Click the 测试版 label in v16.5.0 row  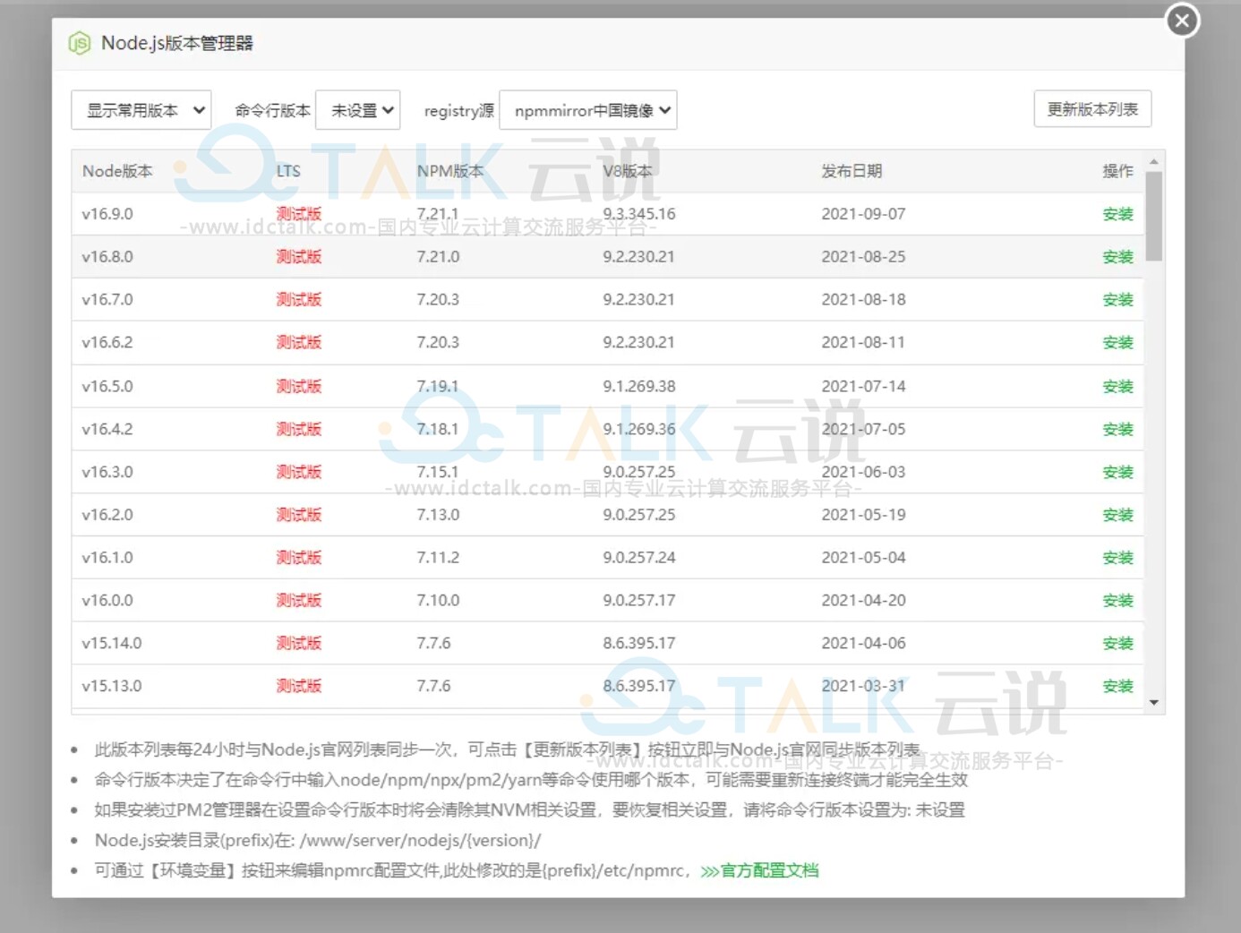(298, 387)
